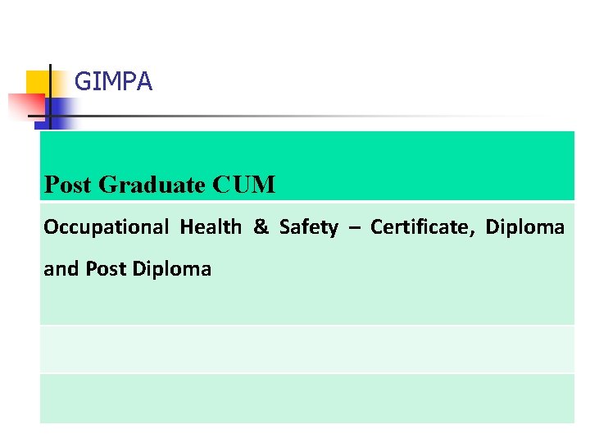Image resolution: width=590 pixels, height=443 pixels.
Task: Select the empty bottom table row
Action: (307, 399)
